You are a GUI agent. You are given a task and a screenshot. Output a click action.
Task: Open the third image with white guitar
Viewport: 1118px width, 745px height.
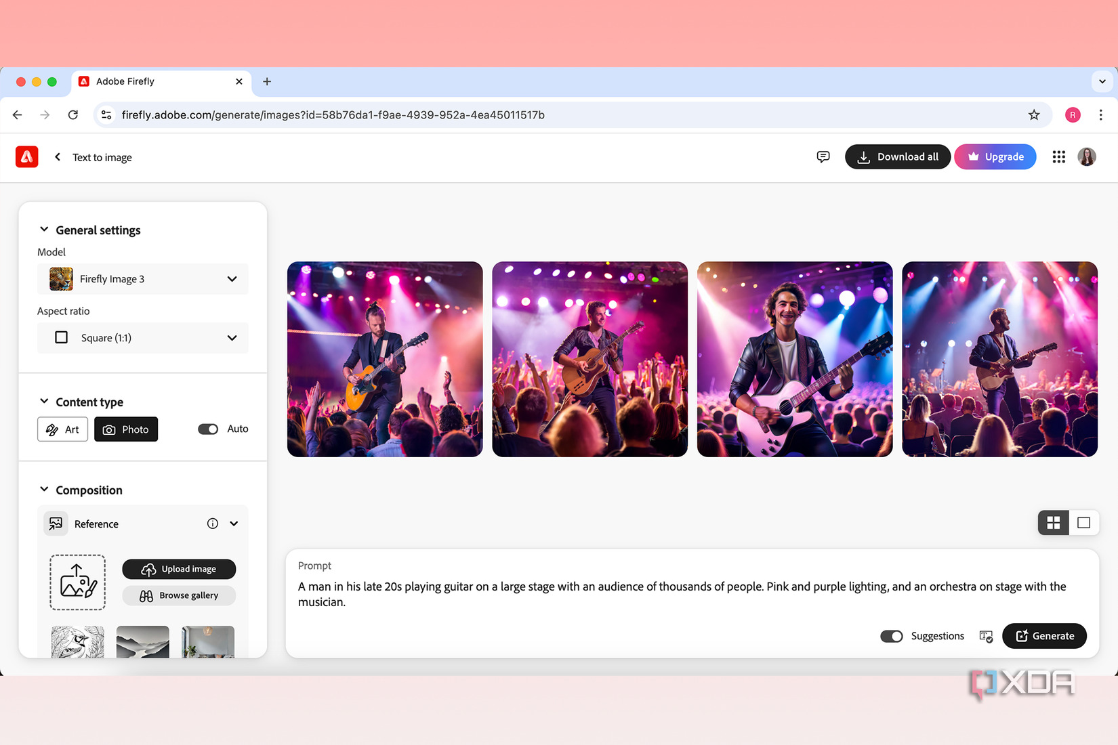tap(795, 360)
